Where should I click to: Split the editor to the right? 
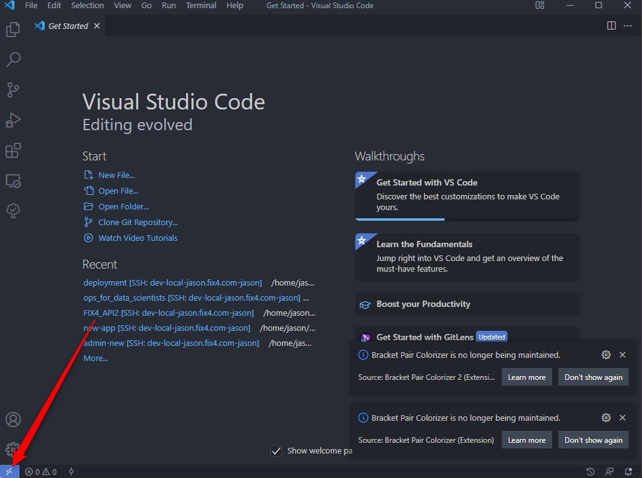pyautogui.click(x=611, y=26)
